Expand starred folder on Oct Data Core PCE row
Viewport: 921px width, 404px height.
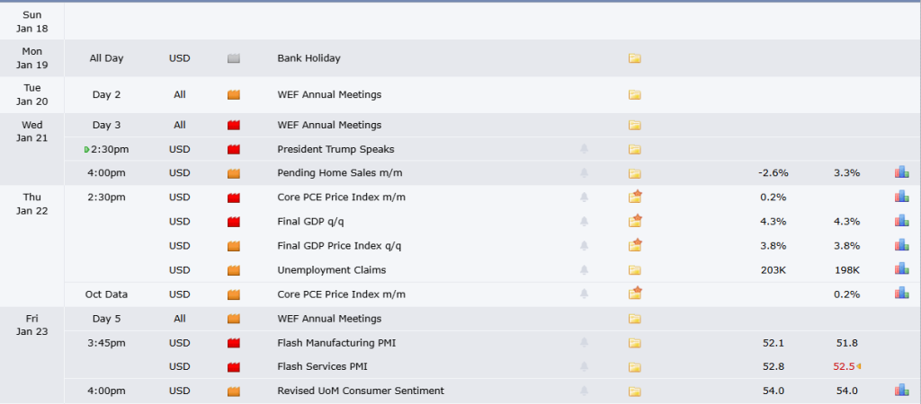point(635,294)
